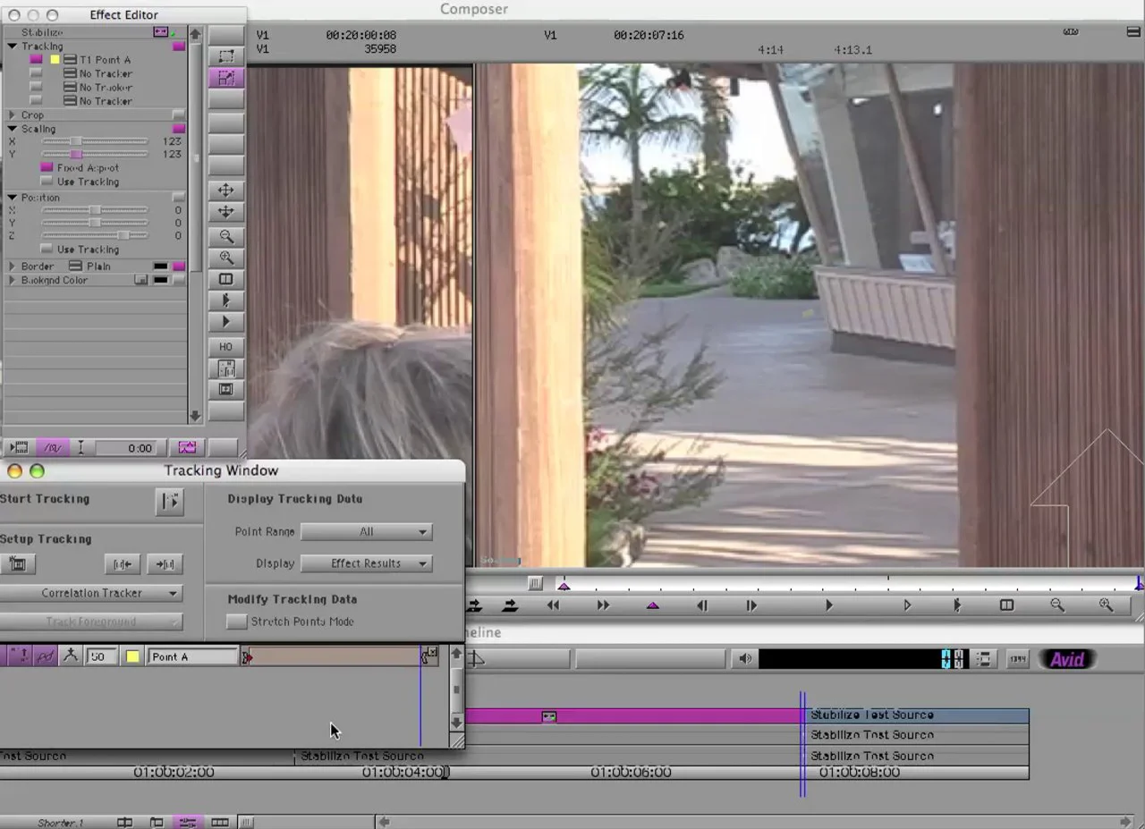Toggle the keyframe graph button in Effect Editor

click(187, 447)
